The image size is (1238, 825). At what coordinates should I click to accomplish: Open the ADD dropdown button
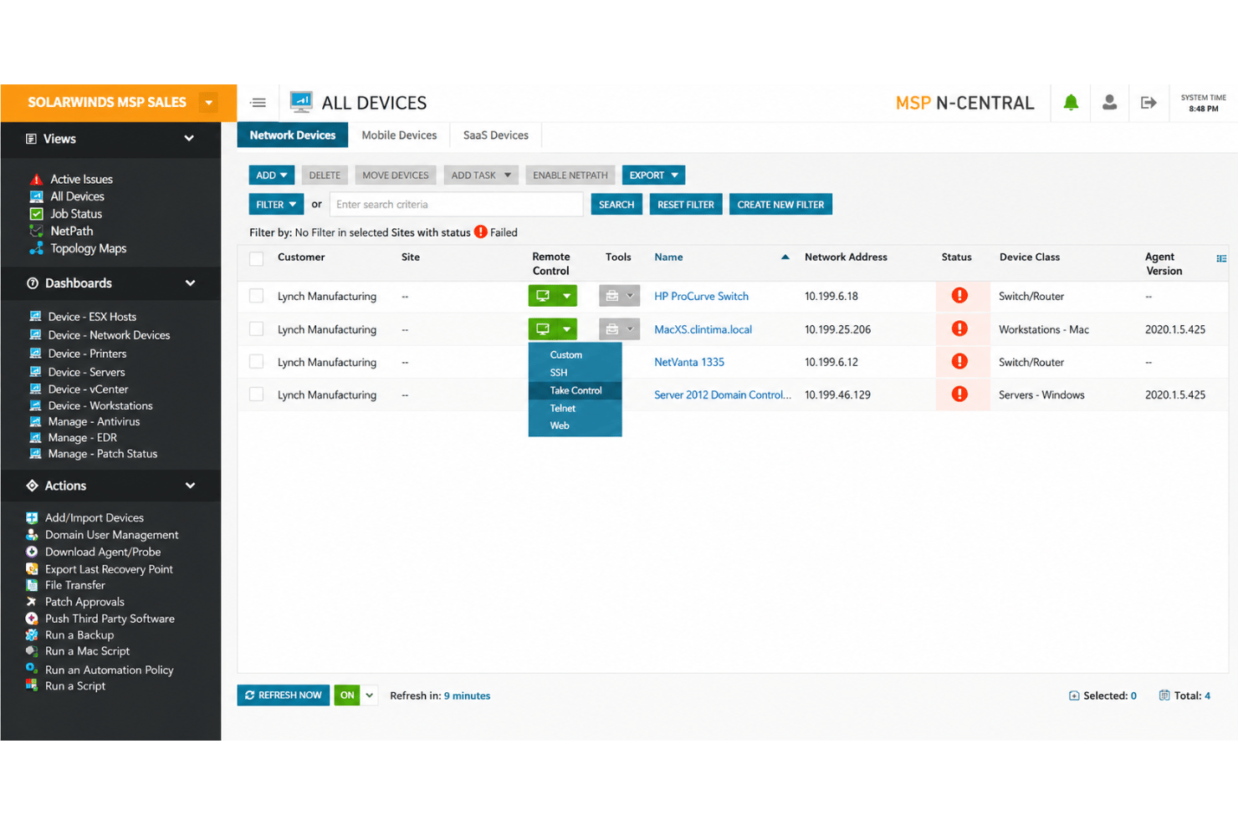click(x=272, y=175)
